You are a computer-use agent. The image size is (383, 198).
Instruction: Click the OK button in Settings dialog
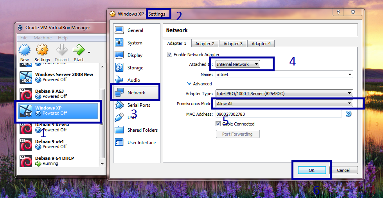312,170
